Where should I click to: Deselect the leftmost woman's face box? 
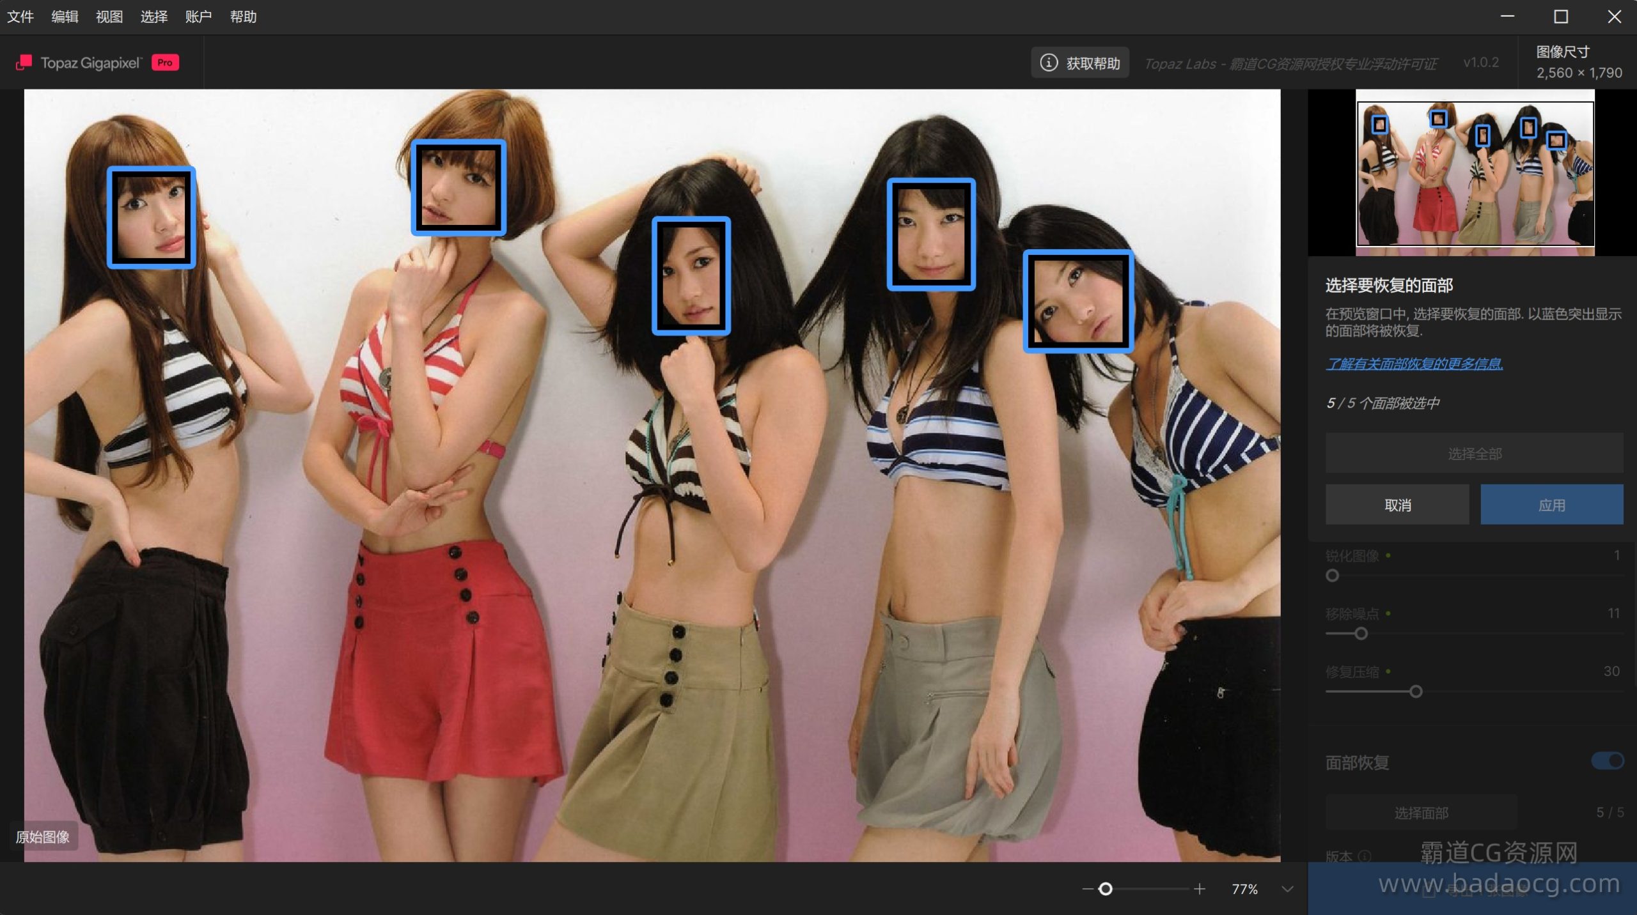(x=152, y=218)
